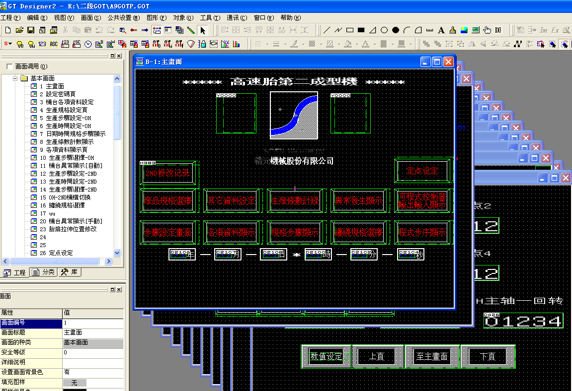
Task: Switch to the 分类 tab
Action: 43,272
